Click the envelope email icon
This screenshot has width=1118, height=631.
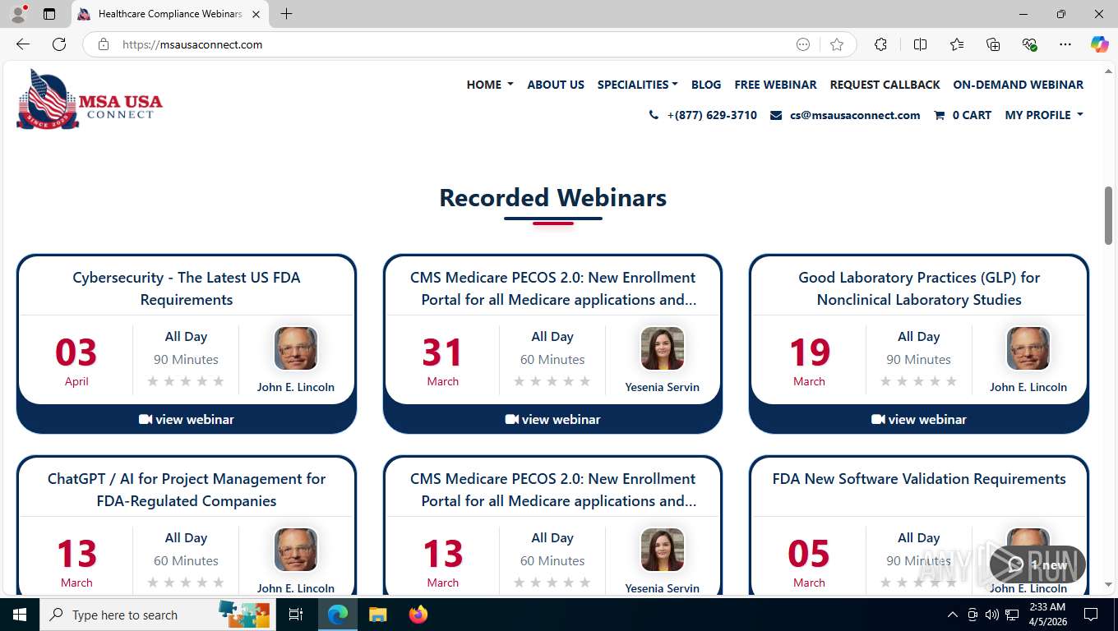point(776,115)
